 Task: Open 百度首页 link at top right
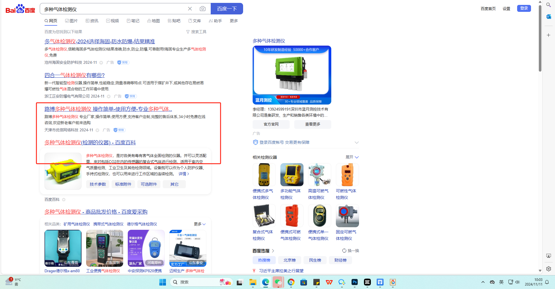point(488,9)
